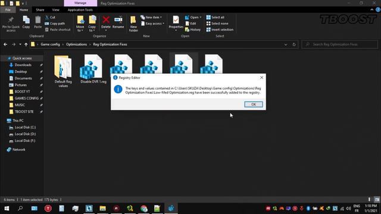Open Desktop in navigation pane

pyautogui.click(x=21, y=72)
